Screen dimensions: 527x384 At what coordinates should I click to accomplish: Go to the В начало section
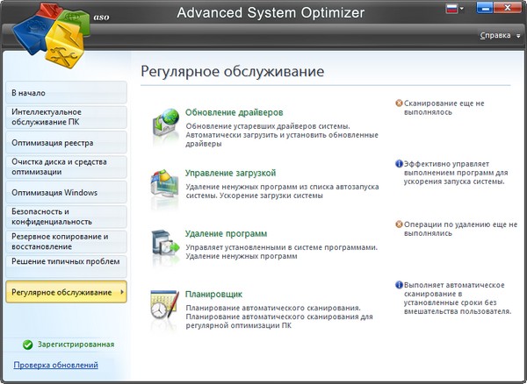29,93
